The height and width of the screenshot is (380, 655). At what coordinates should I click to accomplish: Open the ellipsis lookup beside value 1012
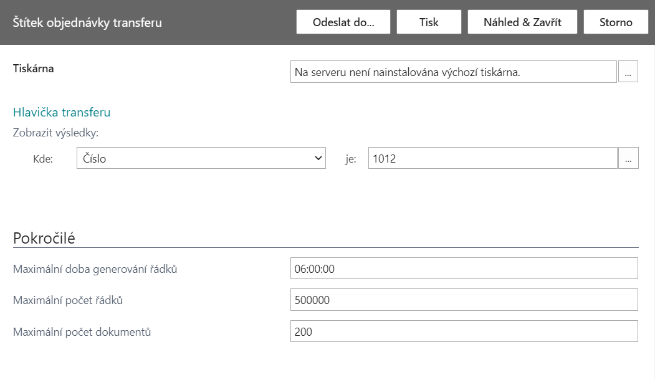point(628,158)
